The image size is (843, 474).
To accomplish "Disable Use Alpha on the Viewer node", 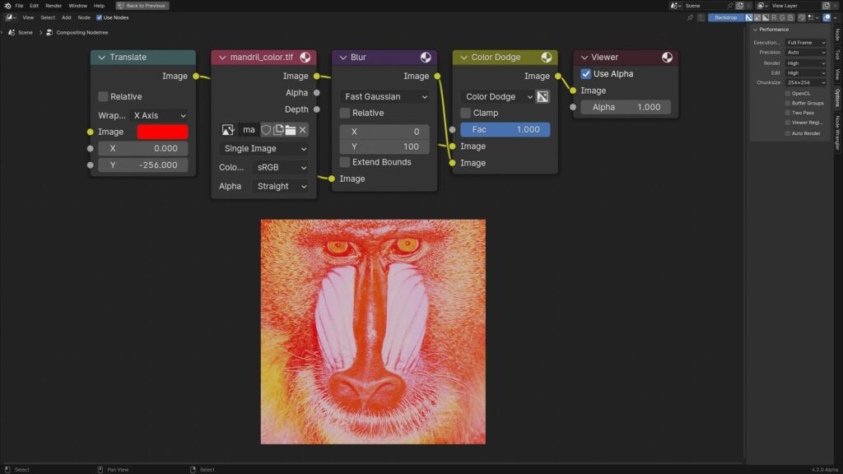I will pyautogui.click(x=586, y=73).
